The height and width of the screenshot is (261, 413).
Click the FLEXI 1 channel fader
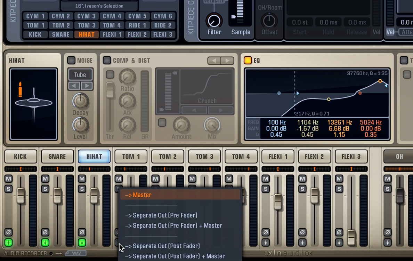(278, 202)
